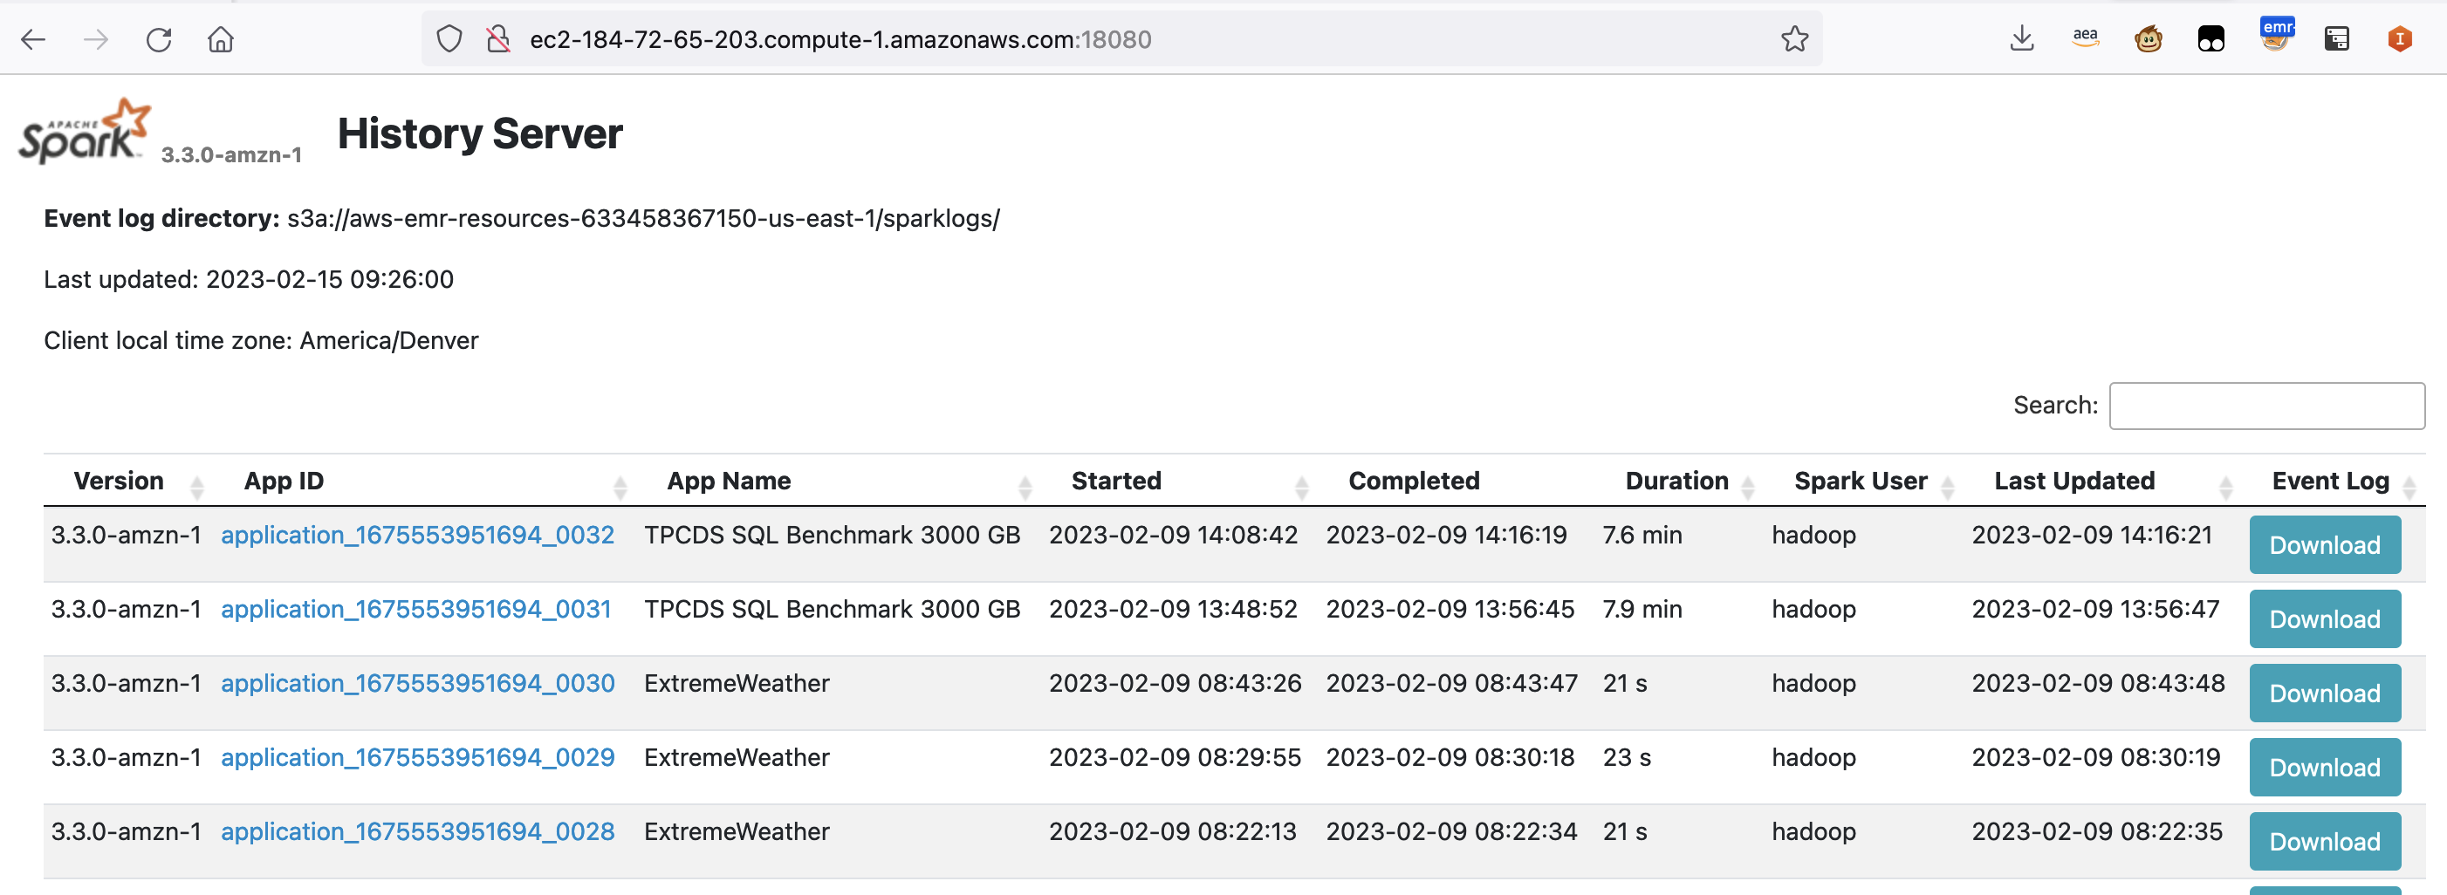Screen dimensions: 2447x895
Task: Download event log for application 0031
Action: (x=2323, y=618)
